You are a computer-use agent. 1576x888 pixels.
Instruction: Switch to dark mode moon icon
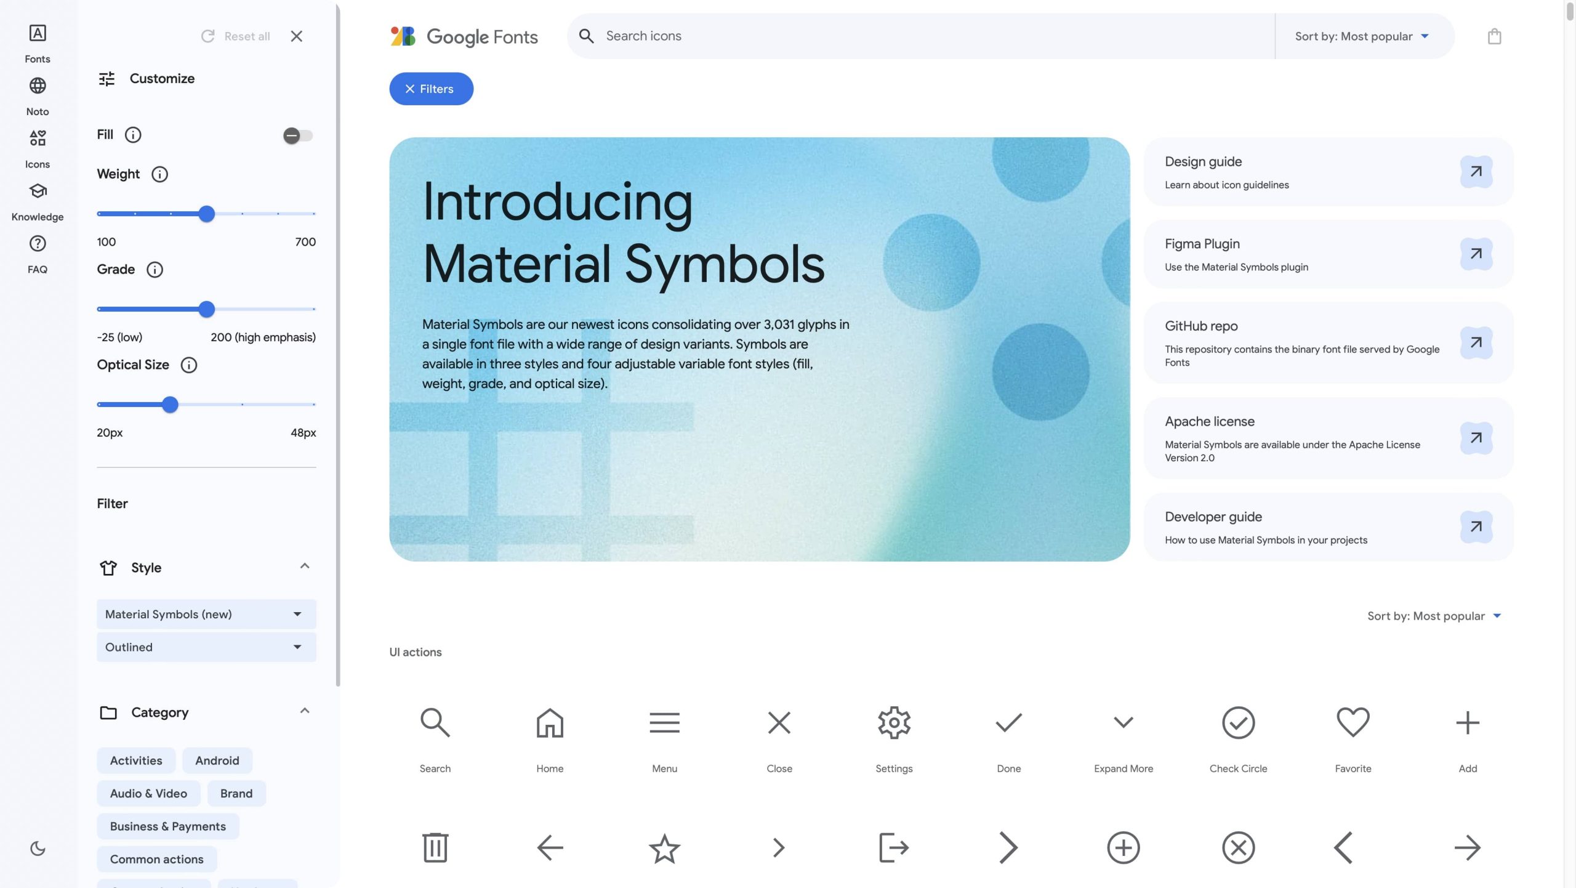[38, 848]
